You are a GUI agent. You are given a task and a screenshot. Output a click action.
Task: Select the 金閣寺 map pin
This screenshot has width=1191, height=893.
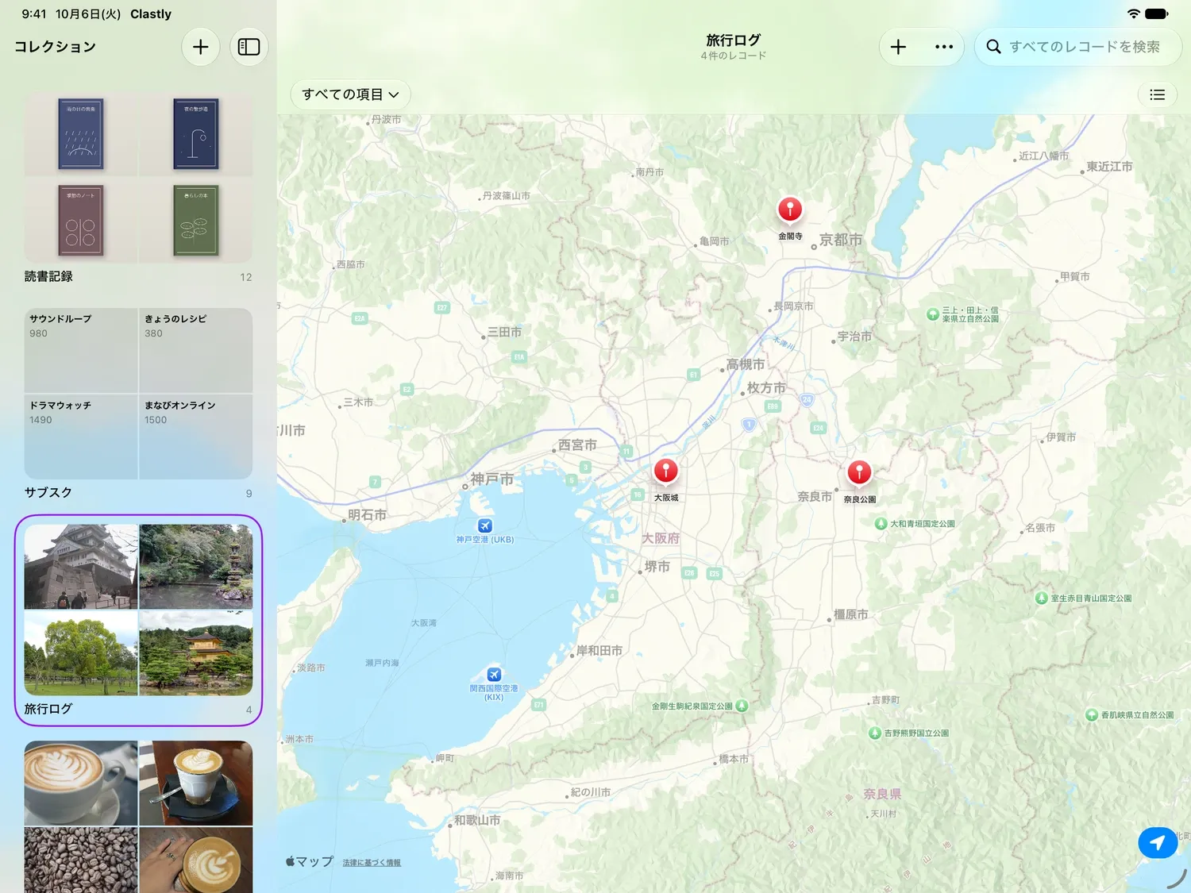[x=789, y=210]
